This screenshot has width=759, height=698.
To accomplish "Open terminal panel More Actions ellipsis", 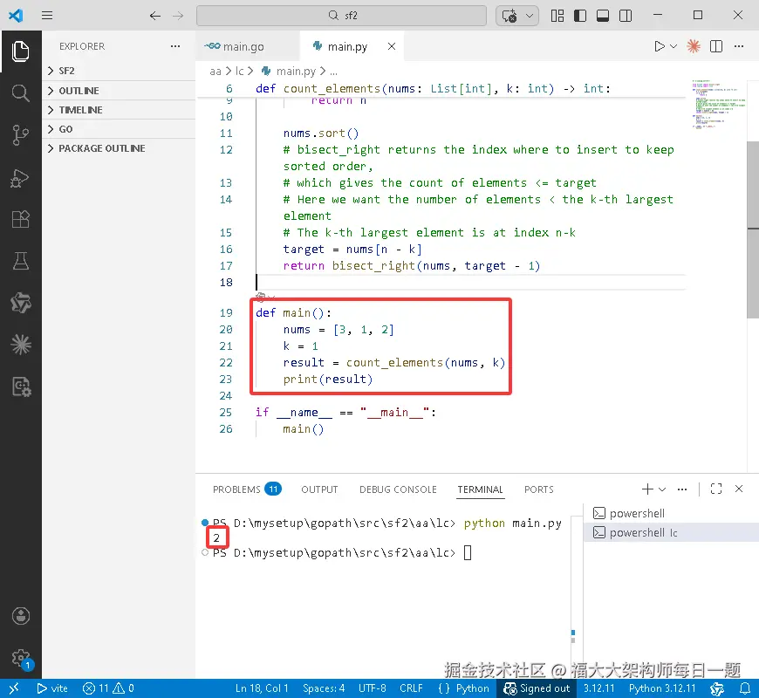I will pyautogui.click(x=682, y=489).
